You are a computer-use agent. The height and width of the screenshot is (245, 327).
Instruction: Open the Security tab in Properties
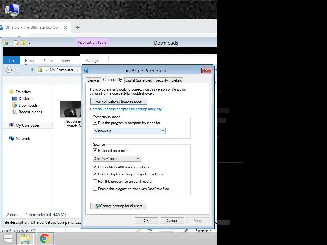click(162, 80)
